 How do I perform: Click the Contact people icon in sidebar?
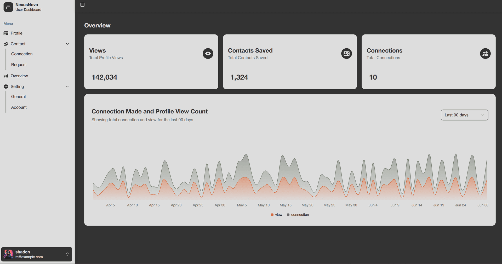[6, 44]
